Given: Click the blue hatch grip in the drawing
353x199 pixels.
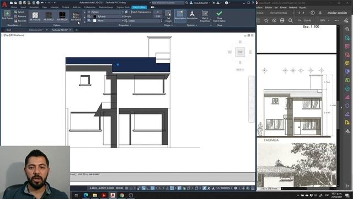Looking at the screenshot, I should coord(117,65).
